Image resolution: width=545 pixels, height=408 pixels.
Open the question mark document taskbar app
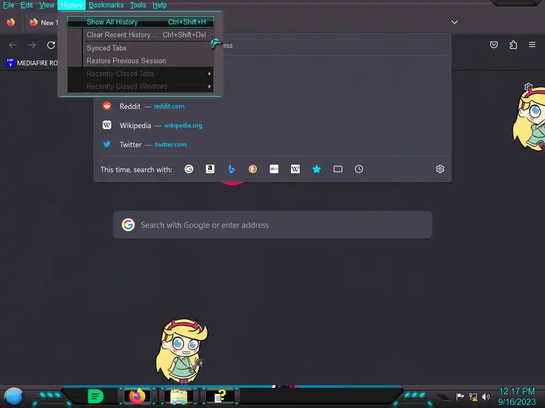coord(220,396)
